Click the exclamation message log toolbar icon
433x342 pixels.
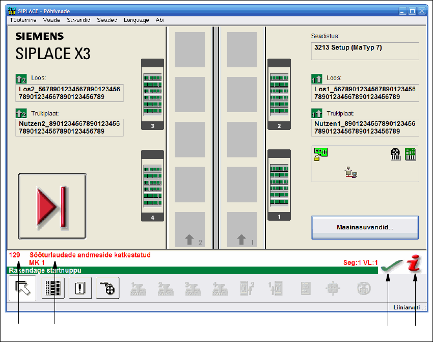click(x=80, y=288)
